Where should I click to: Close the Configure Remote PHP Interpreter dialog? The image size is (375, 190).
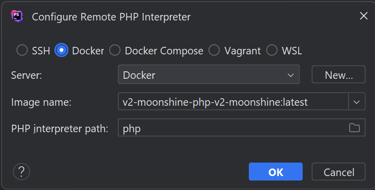point(364,16)
